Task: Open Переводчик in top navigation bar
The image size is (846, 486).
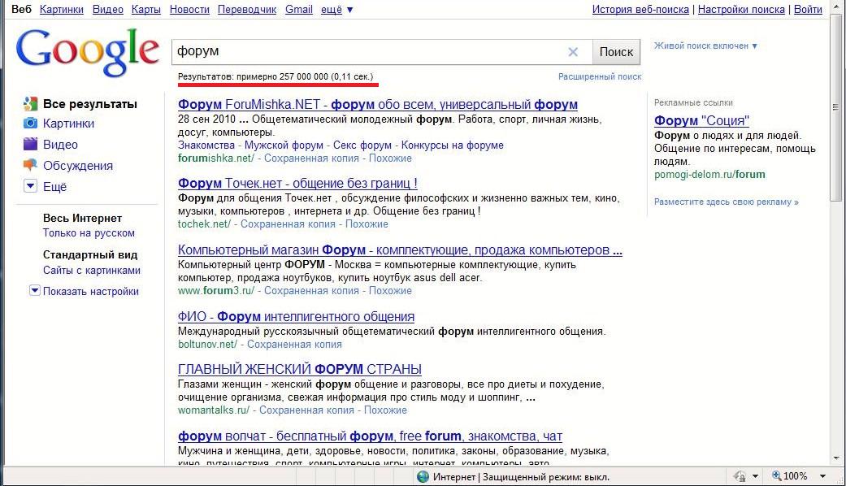Action: [247, 10]
